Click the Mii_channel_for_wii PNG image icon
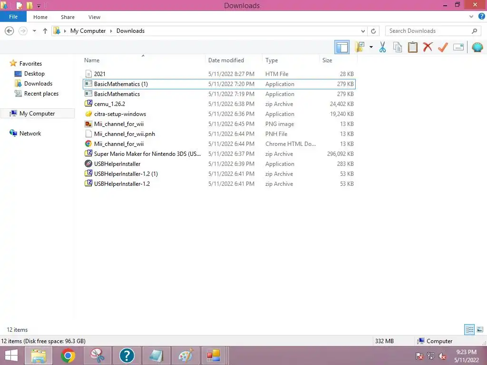487x365 pixels. [x=88, y=124]
